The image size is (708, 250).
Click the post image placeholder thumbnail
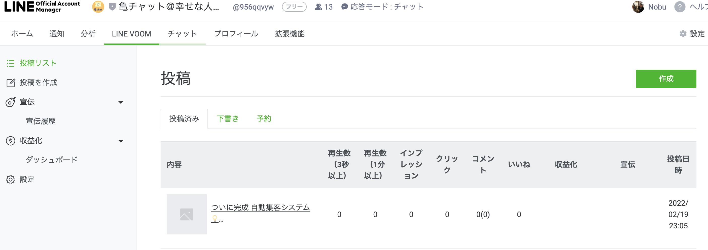click(x=187, y=214)
